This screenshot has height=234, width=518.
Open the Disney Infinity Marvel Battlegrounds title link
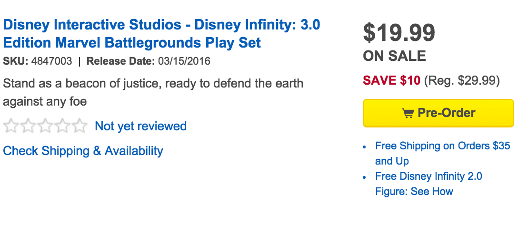point(161,34)
